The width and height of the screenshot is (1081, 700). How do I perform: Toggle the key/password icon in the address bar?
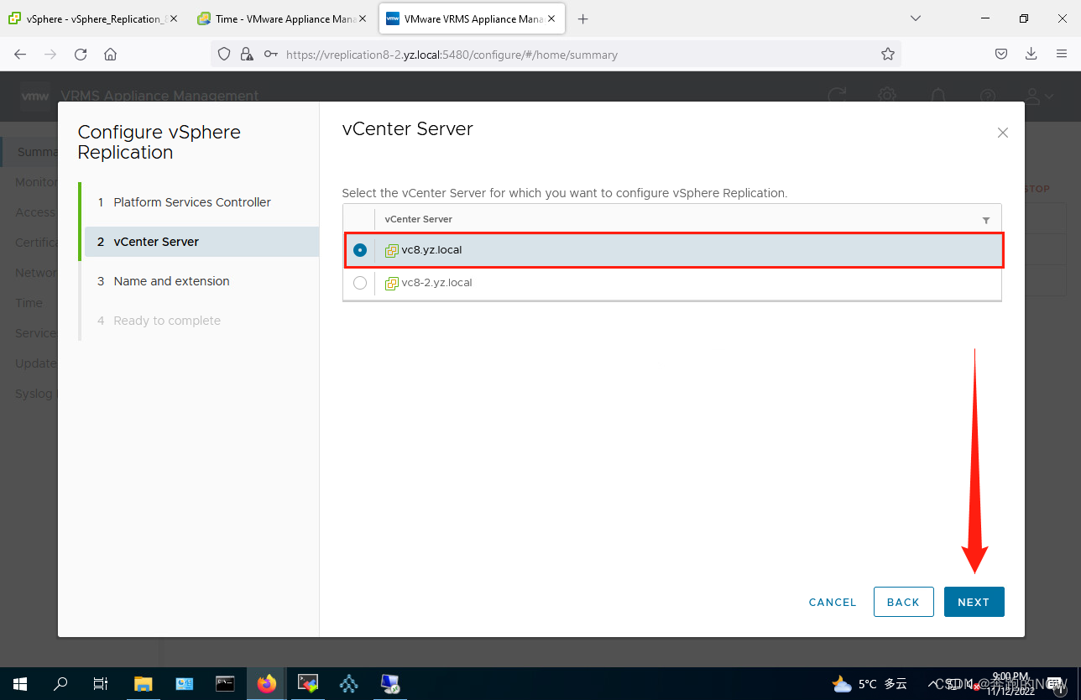pyautogui.click(x=270, y=54)
